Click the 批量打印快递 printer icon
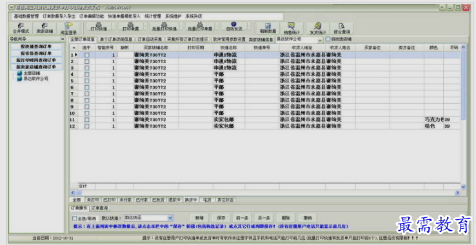The image size is (476, 245). pos(164,24)
